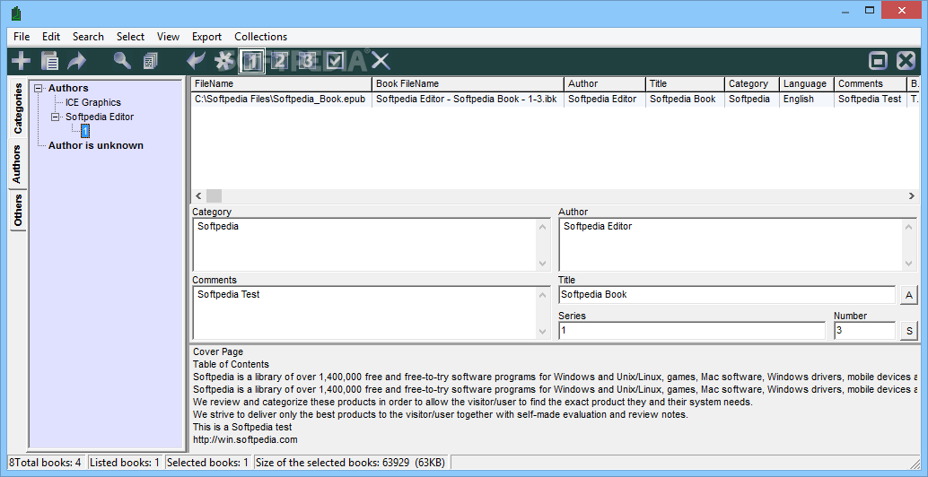Switch to the Others side tab
The width and height of the screenshot is (928, 477).
pos(18,210)
